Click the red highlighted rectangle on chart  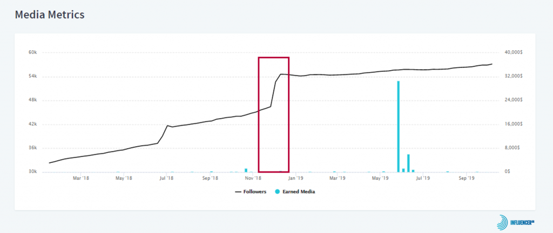[274, 114]
